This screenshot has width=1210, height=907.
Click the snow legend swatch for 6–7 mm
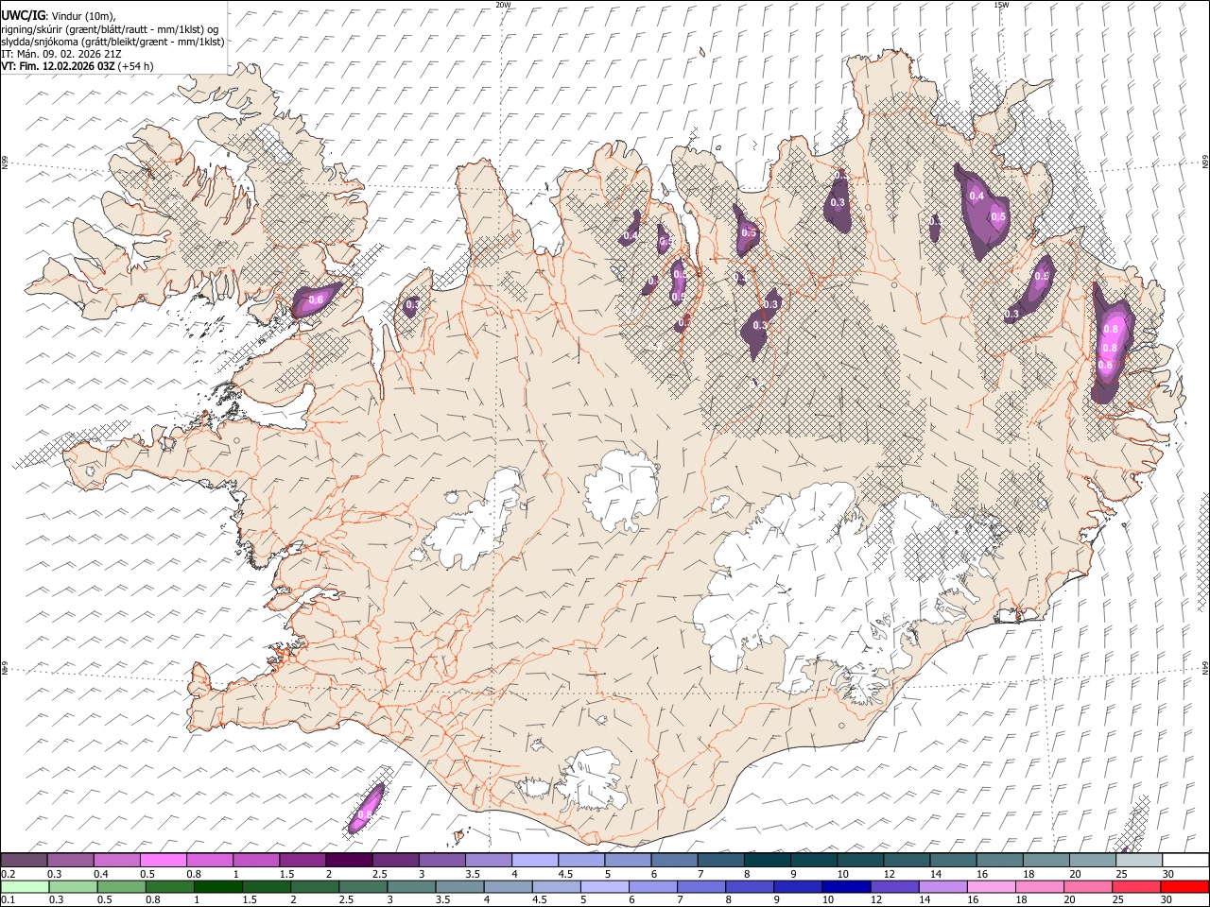pyautogui.click(x=673, y=860)
